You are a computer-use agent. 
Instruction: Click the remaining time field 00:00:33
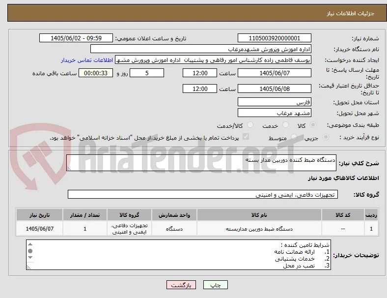click(96, 73)
